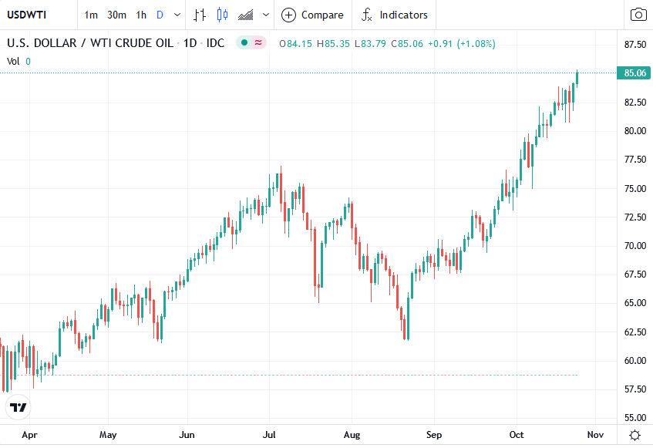Click the 72.50 price axis label
The image size is (653, 448).
(635, 217)
